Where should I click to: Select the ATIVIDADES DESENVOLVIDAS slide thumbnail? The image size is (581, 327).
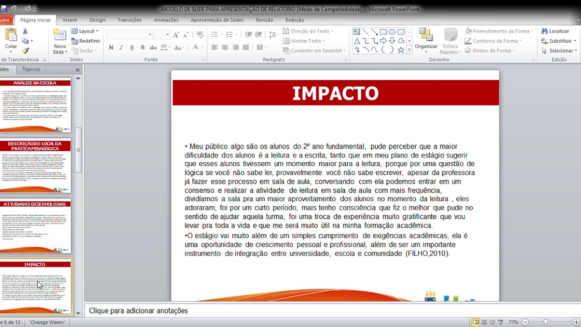click(x=35, y=227)
